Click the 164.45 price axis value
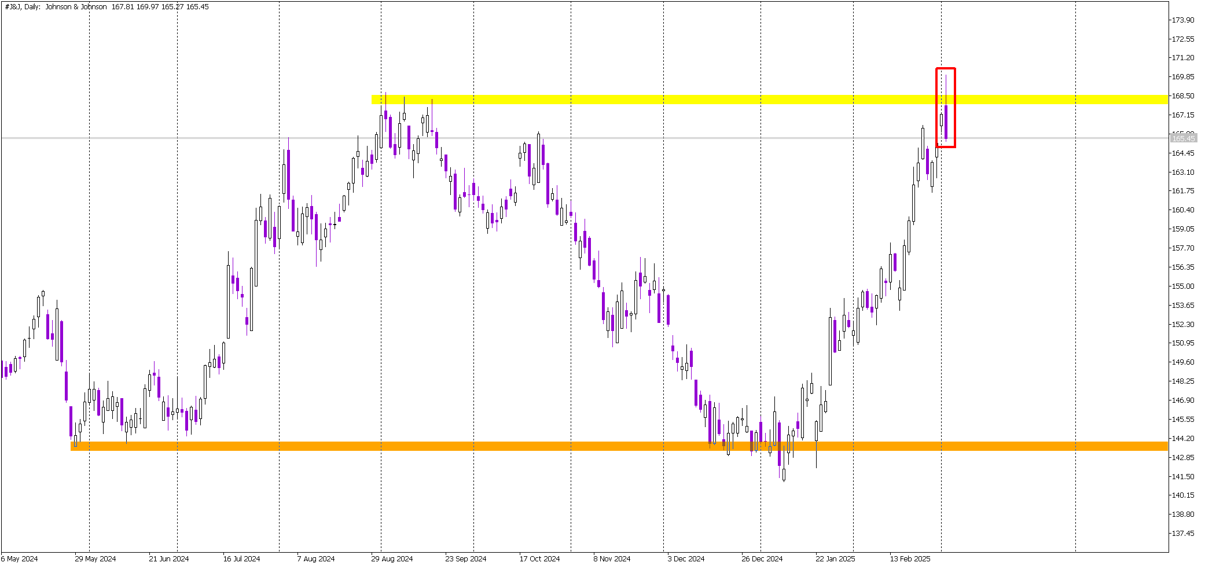Screen dimensions: 1205x566 pos(1183,153)
